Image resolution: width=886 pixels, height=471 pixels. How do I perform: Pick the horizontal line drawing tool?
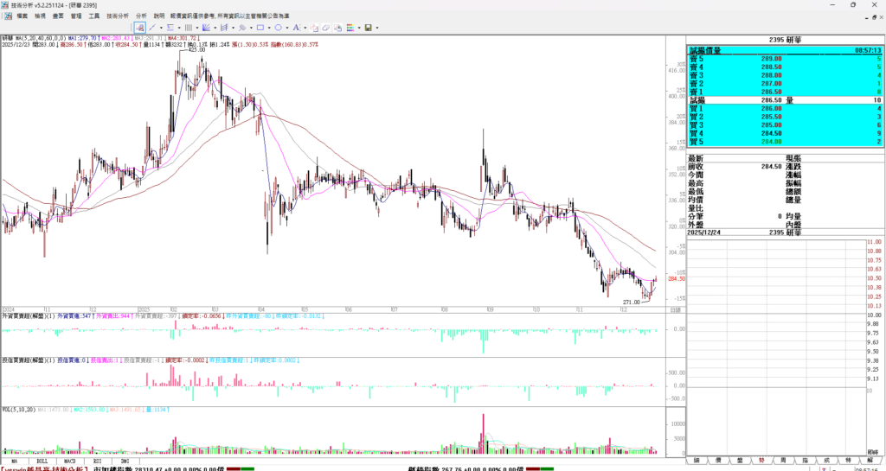(170, 28)
